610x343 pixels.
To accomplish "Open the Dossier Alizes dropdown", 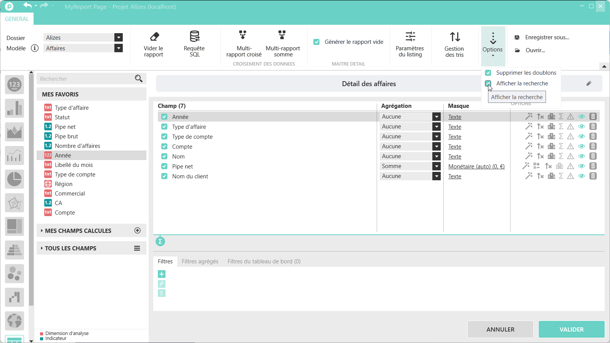I will [x=119, y=37].
